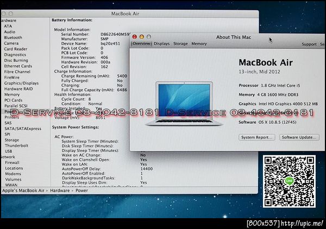The image size is (326, 229).
Task: Close the About This Mac window
Action: pyautogui.click(x=135, y=37)
